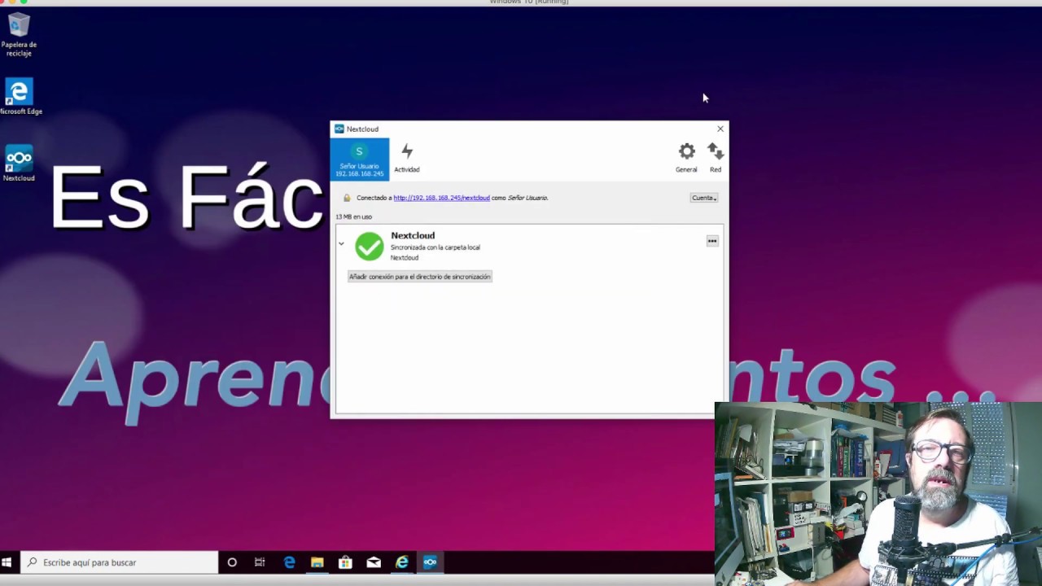Open Microsoft Store from taskbar

click(345, 562)
